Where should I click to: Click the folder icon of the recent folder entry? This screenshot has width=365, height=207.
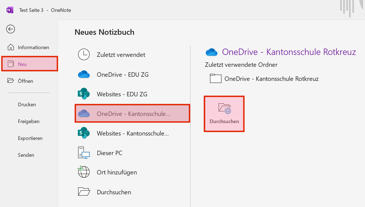[215, 78]
